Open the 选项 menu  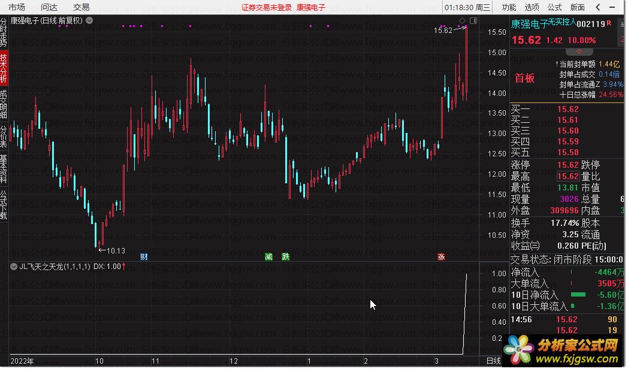pyautogui.click(x=532, y=7)
